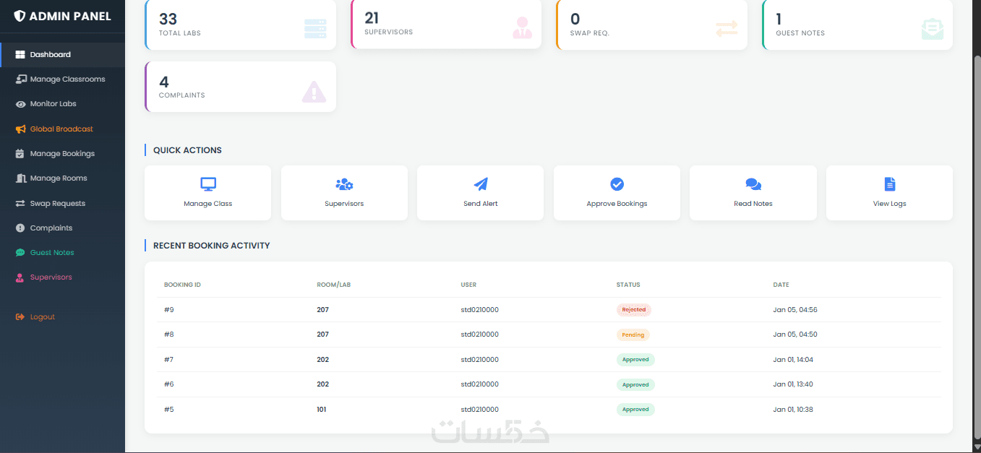The image size is (981, 453).
Task: Click the Approved badge in row #6
Action: pos(635,384)
